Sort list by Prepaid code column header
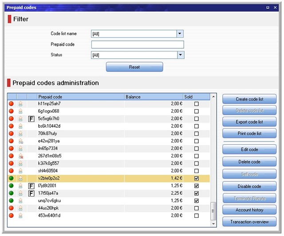This screenshot has height=236, width=284. (80, 97)
